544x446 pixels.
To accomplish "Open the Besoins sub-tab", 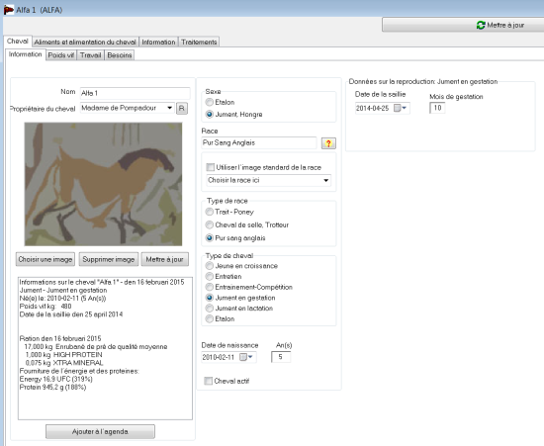I will (120, 55).
